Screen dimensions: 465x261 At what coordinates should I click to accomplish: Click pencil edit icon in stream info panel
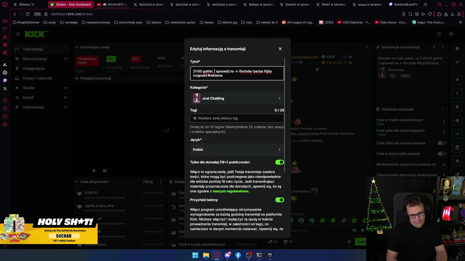click(434, 47)
